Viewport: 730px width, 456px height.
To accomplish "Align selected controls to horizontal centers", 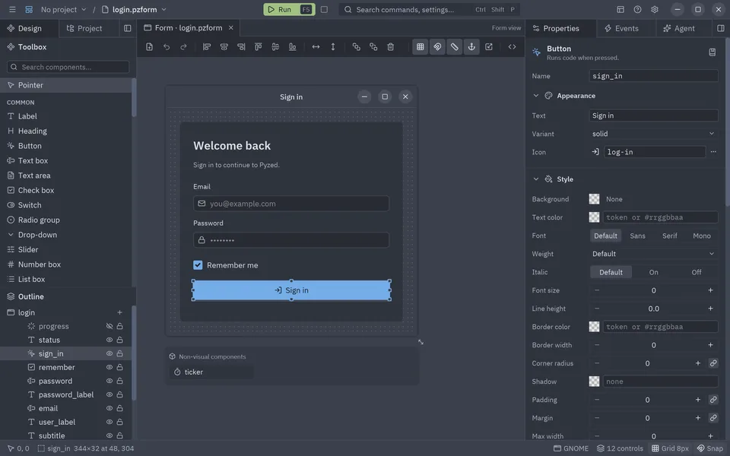I will (x=224, y=46).
